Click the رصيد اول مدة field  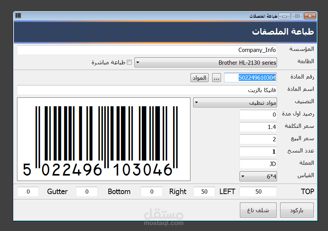click(258, 115)
